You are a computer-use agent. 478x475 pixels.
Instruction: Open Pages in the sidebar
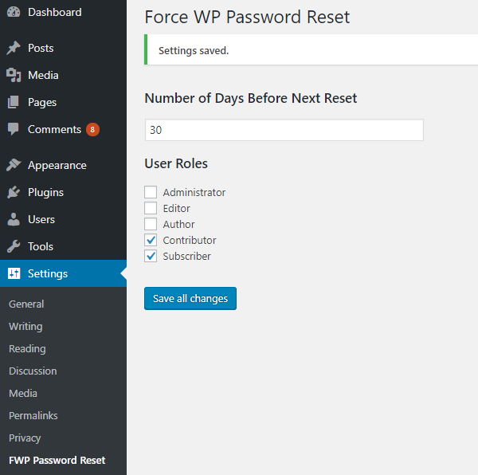point(63,102)
